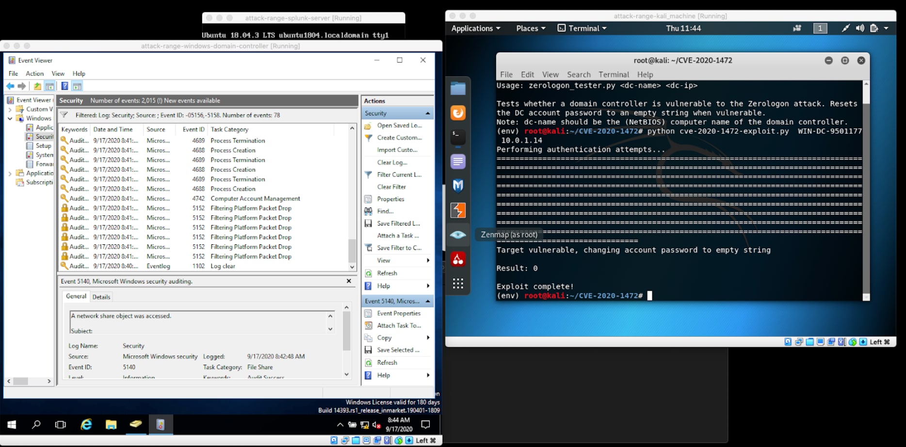
Task: Click the folder-up toolbar icon in Event Viewer
Action: tap(37, 86)
